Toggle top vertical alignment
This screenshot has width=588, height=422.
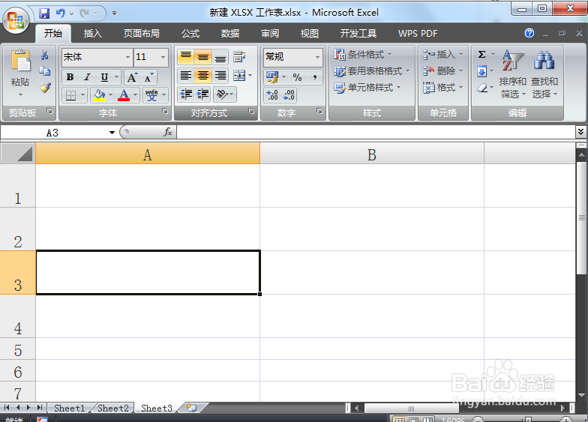186,57
